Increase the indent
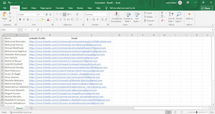 [x=72, y=20]
